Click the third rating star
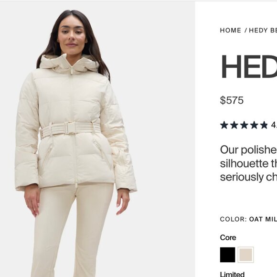Image resolution: width=277 pixels, height=277 pixels. [244, 125]
